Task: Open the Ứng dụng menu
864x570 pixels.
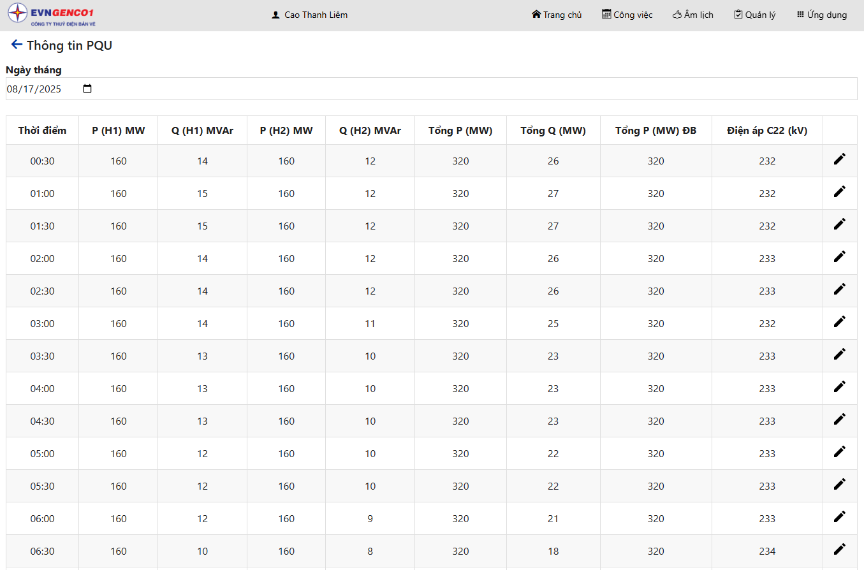Action: point(822,15)
